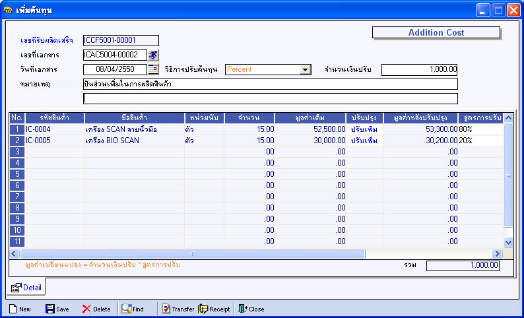
Task: Save the record with the Save button
Action: 57,309
